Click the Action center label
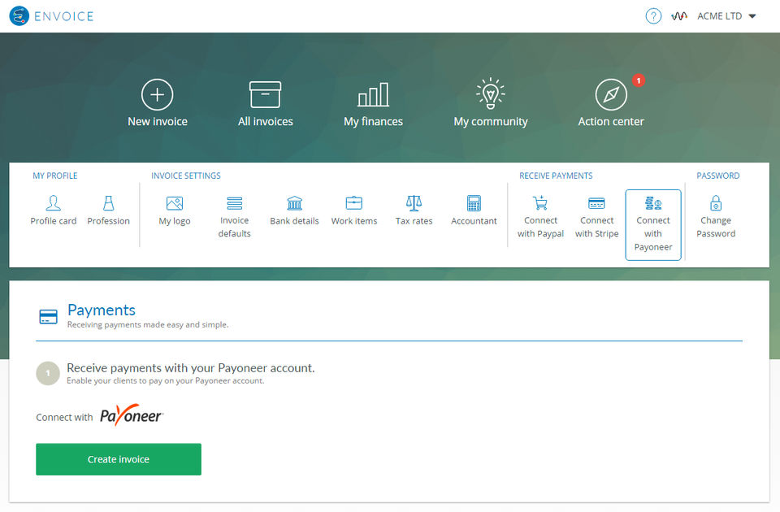Viewport: 780px width, 512px height. point(611,121)
